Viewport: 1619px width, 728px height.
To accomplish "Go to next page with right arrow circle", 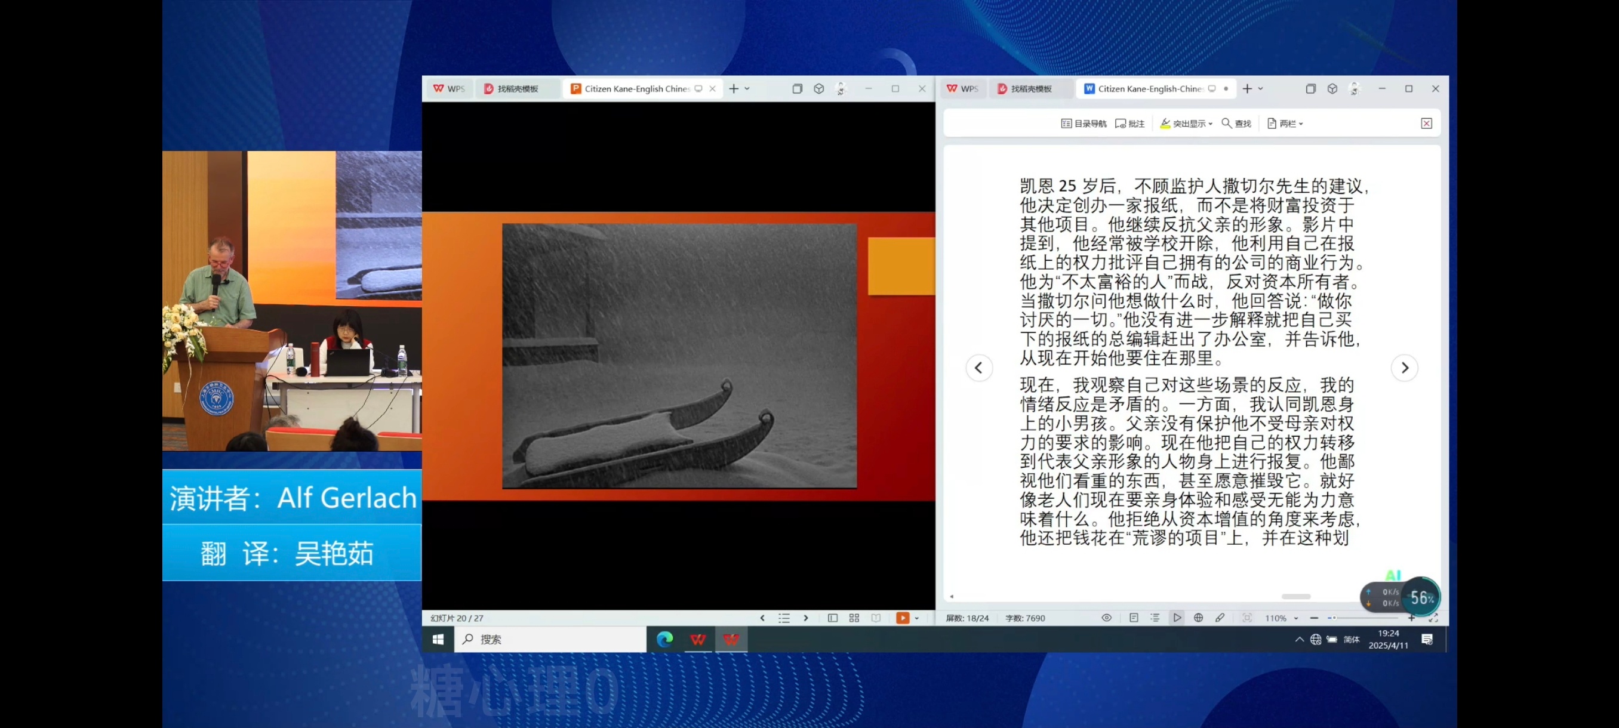I will (1405, 368).
